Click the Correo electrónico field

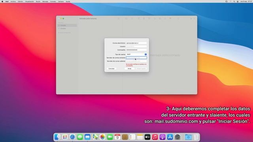(136, 43)
